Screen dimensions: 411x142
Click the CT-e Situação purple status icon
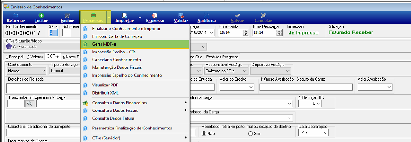pyautogui.click(x=9, y=47)
